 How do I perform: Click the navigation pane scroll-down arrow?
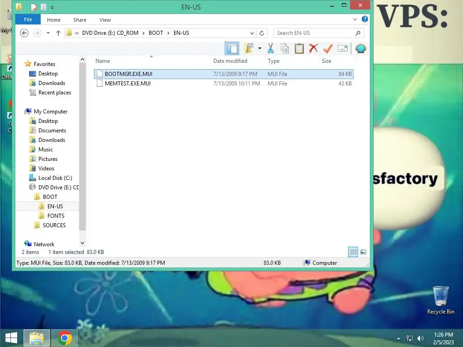point(82,243)
